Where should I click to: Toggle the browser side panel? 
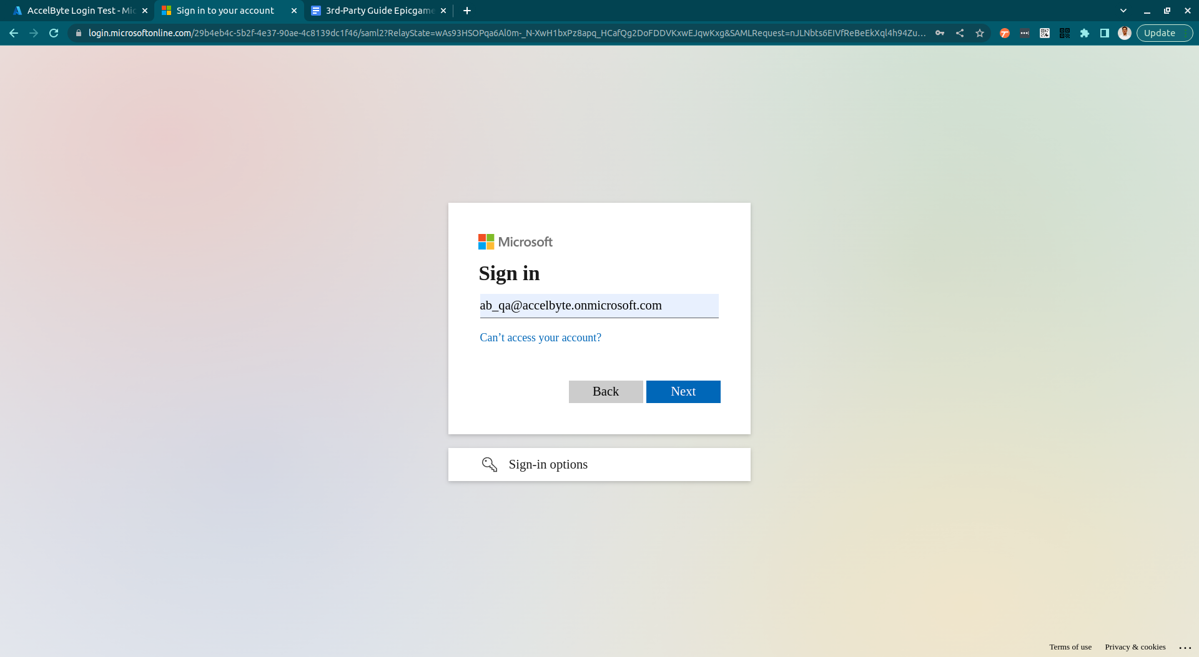tap(1105, 33)
